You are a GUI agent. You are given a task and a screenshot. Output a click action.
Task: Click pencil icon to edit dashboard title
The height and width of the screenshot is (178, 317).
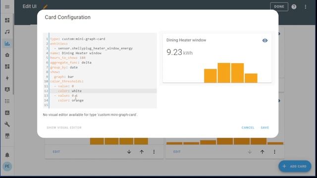45,6
